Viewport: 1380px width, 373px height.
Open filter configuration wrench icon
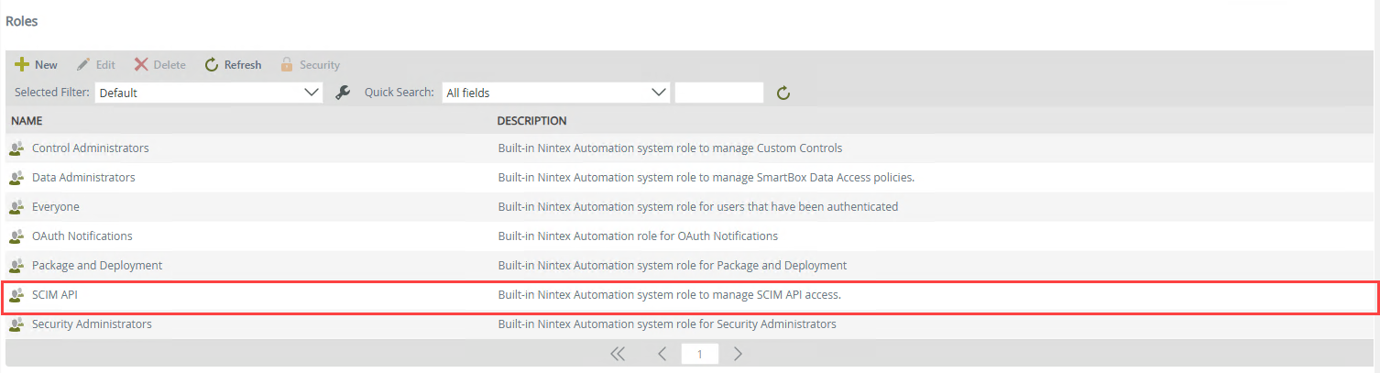(x=344, y=93)
